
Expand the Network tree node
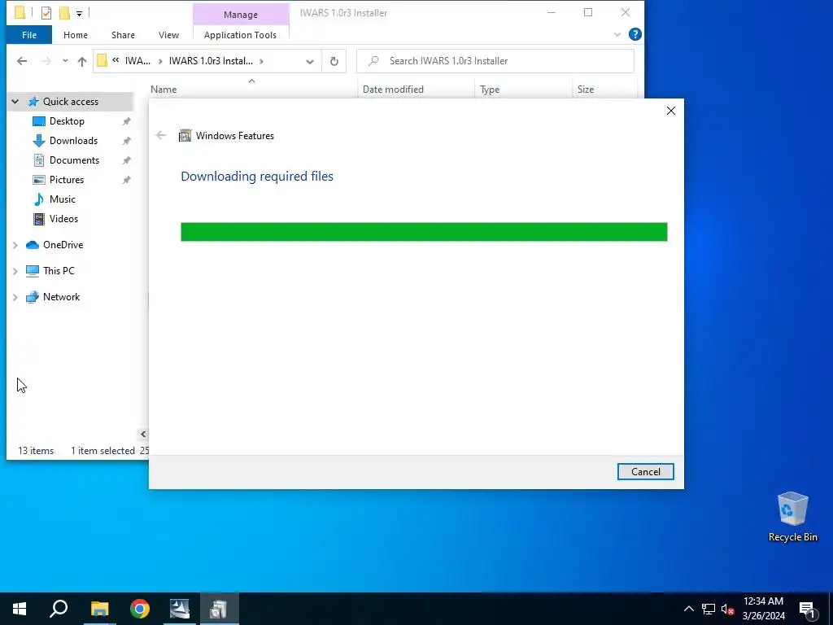(x=15, y=297)
